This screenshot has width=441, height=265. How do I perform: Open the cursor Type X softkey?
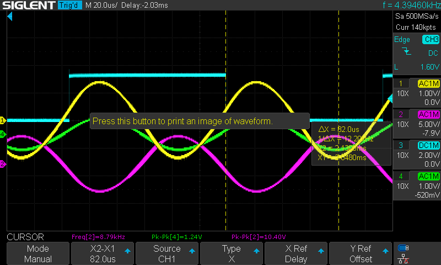[232, 254]
